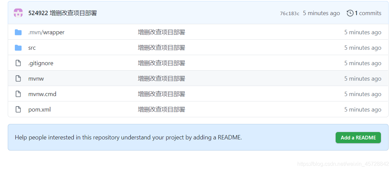Open the .gitignore file
392x170 pixels.
(x=41, y=63)
